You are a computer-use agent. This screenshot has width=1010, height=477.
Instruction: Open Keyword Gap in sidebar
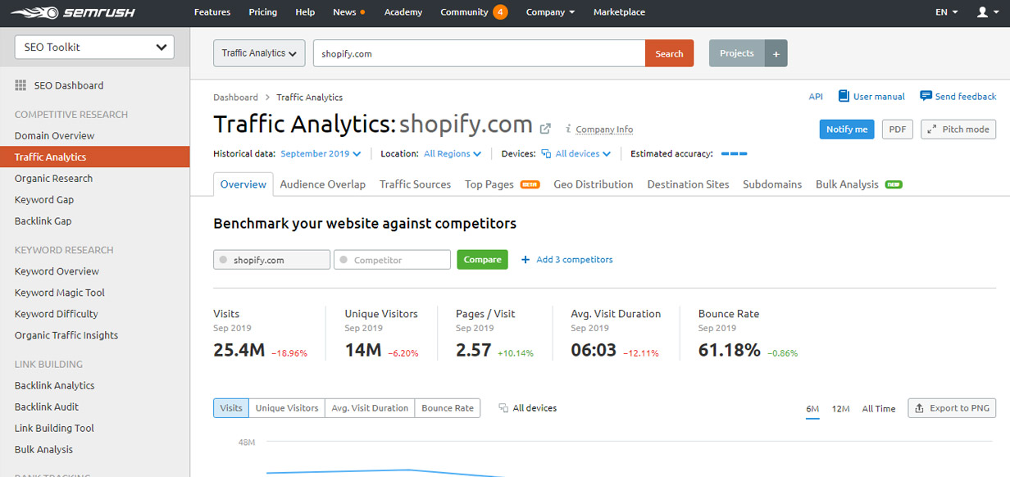(x=44, y=200)
